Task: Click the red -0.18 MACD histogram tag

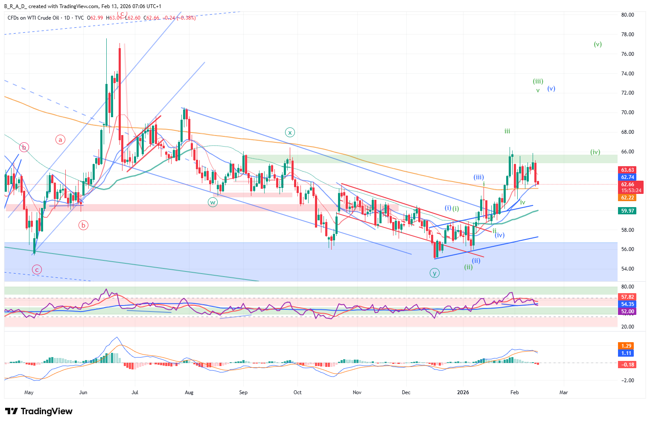Action: pos(627,365)
